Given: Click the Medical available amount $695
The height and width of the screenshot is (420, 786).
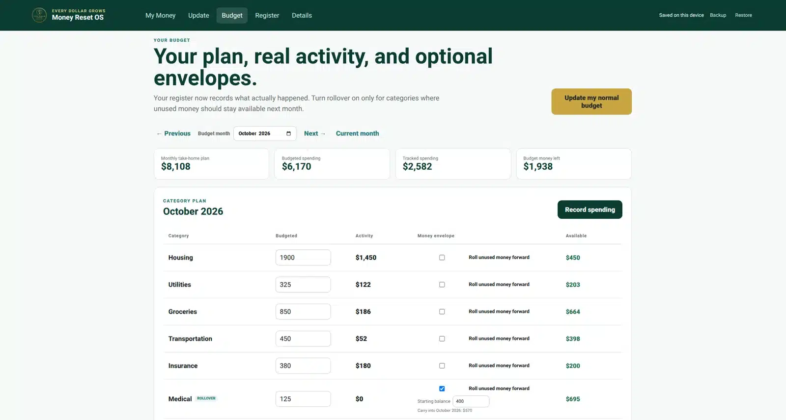Looking at the screenshot, I should tap(573, 399).
